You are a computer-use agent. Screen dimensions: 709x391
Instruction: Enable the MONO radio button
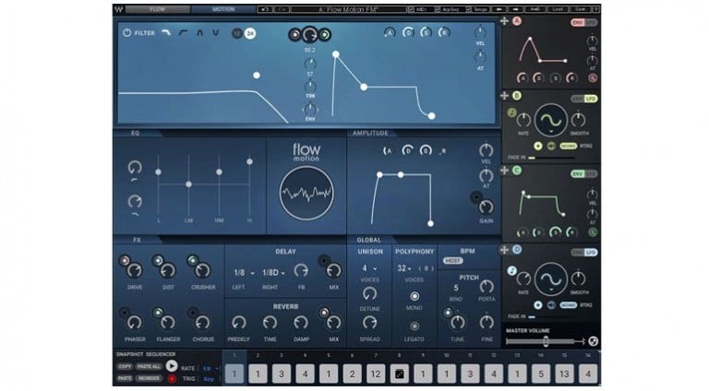click(415, 296)
